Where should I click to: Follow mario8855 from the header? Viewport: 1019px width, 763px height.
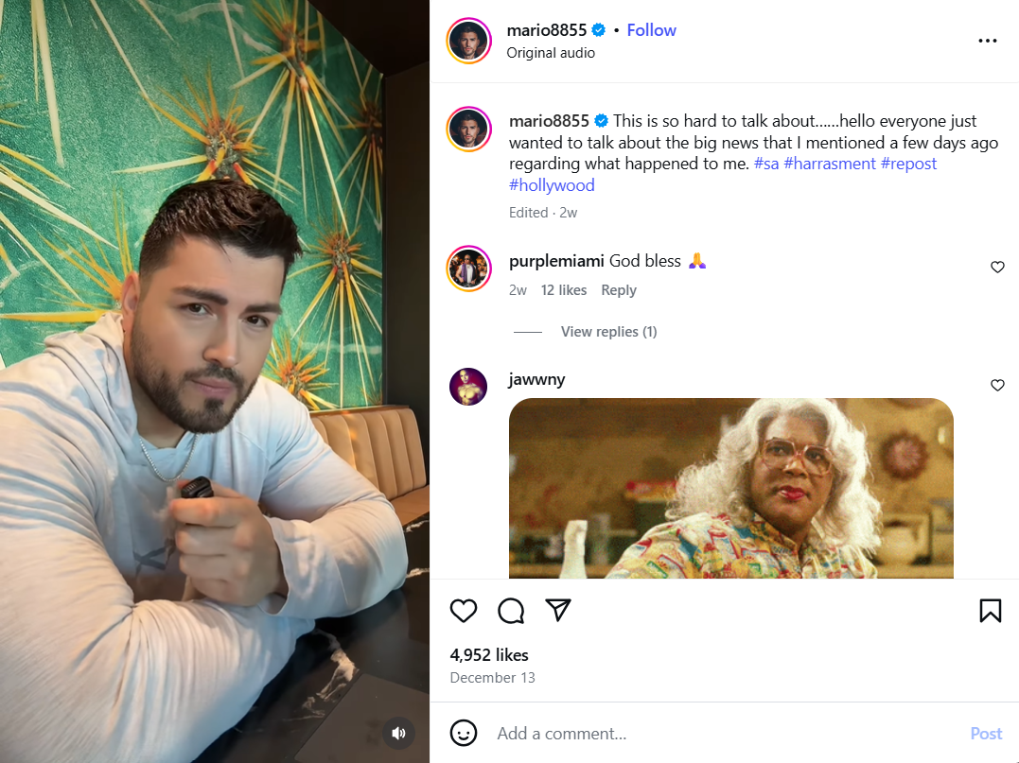(651, 30)
